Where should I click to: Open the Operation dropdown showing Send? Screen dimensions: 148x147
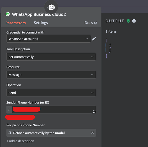pos(51,93)
